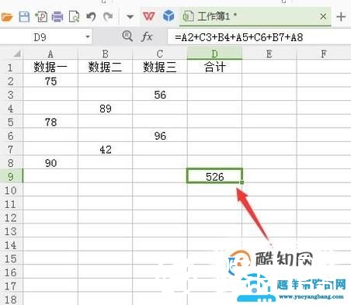This screenshot has height=305, width=351.
Task: Select column A header
Action: [x=50, y=54]
